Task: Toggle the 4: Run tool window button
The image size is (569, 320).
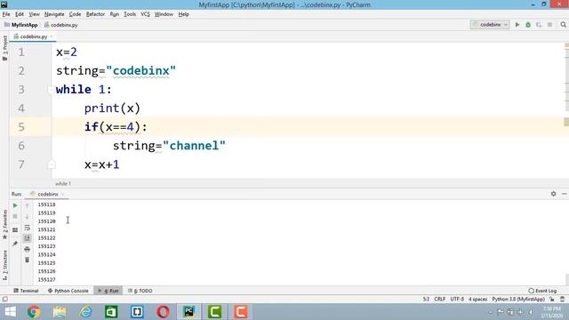Action: (108, 291)
